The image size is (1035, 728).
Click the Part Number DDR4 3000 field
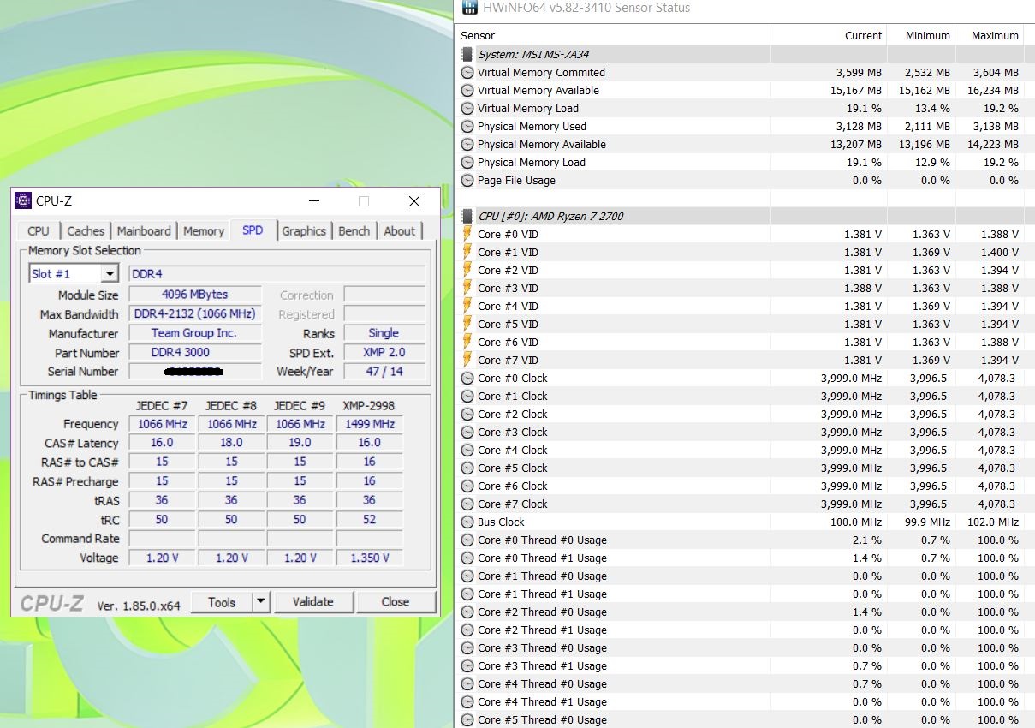coord(195,352)
